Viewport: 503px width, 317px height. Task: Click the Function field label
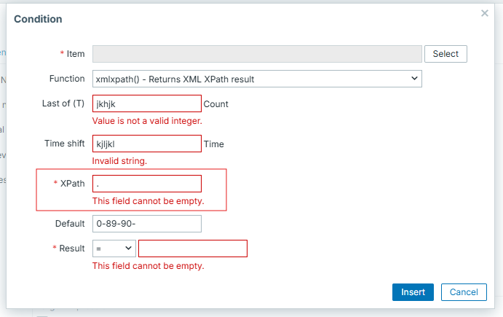(67, 79)
